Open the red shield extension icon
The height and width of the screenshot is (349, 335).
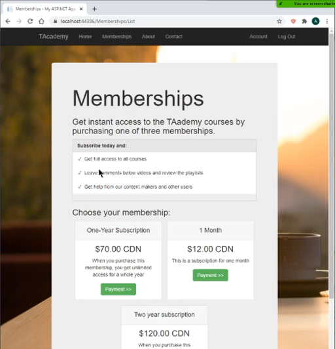tap(293, 22)
